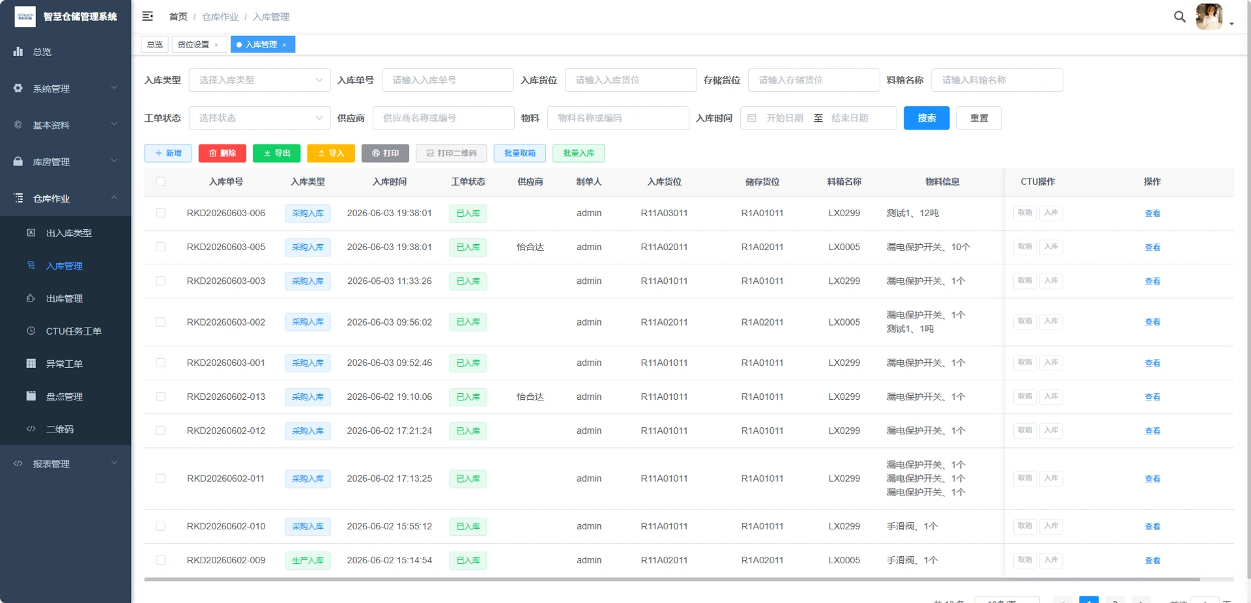Collapse the 仓库作业 menu chevron
The height and width of the screenshot is (603, 1251).
click(x=114, y=197)
